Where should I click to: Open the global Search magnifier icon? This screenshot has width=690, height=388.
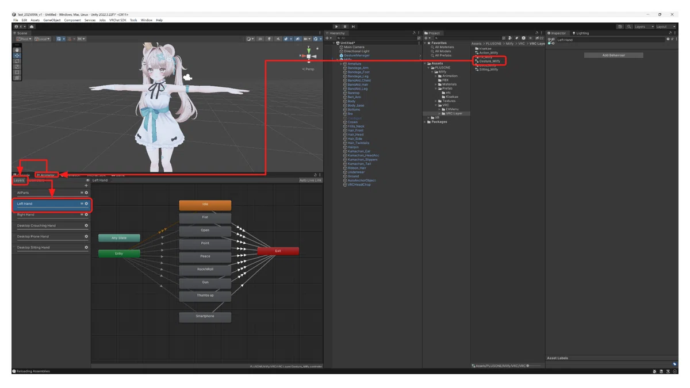(628, 26)
